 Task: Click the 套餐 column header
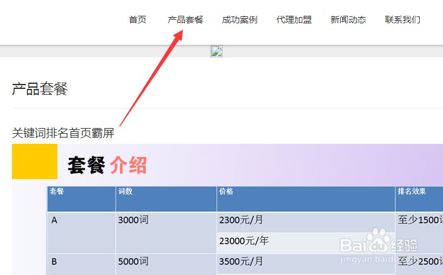click(81, 199)
